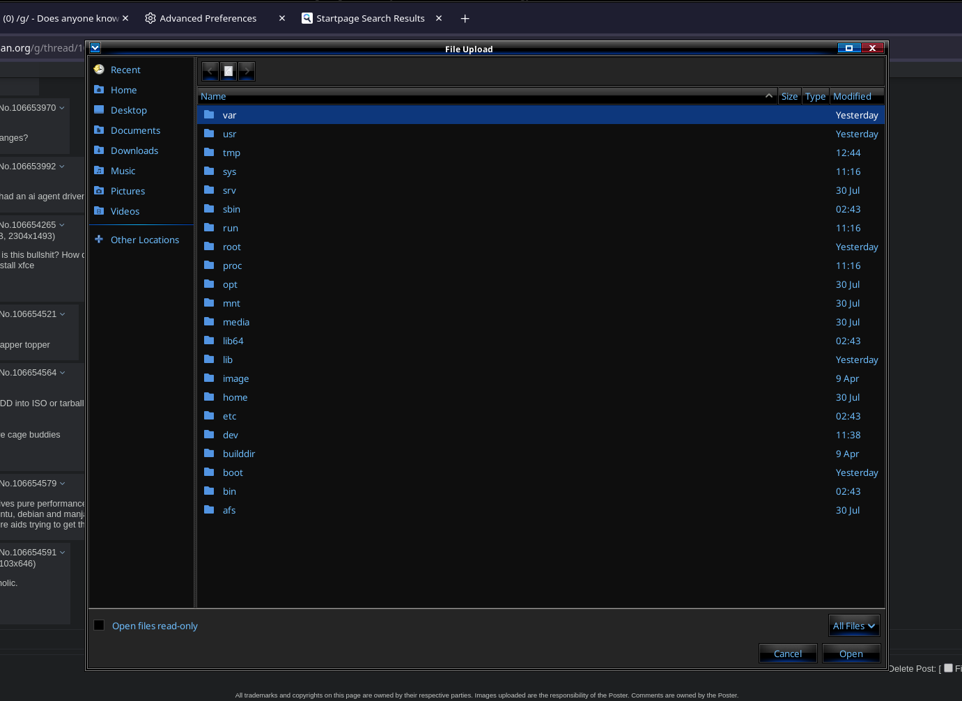Select the media folder icon

point(209,322)
